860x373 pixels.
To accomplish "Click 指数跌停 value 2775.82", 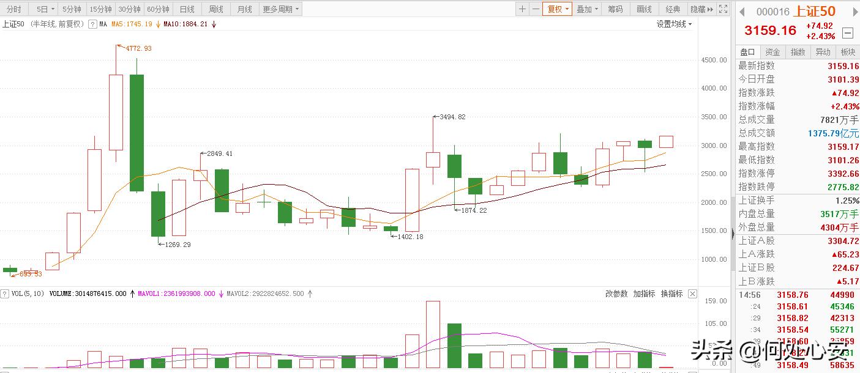I will pyautogui.click(x=843, y=186).
